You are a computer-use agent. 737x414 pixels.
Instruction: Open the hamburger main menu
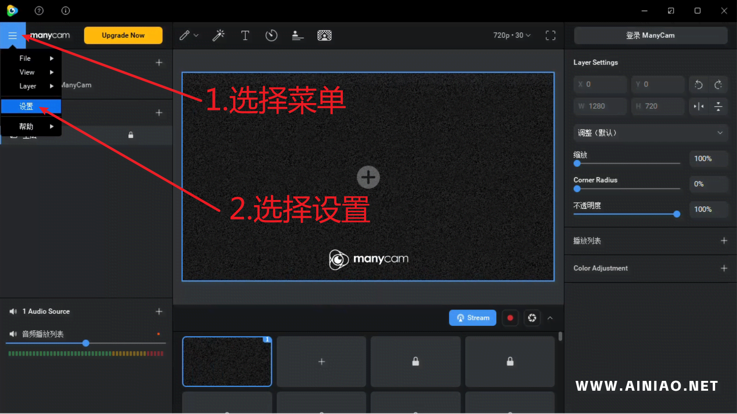click(13, 35)
